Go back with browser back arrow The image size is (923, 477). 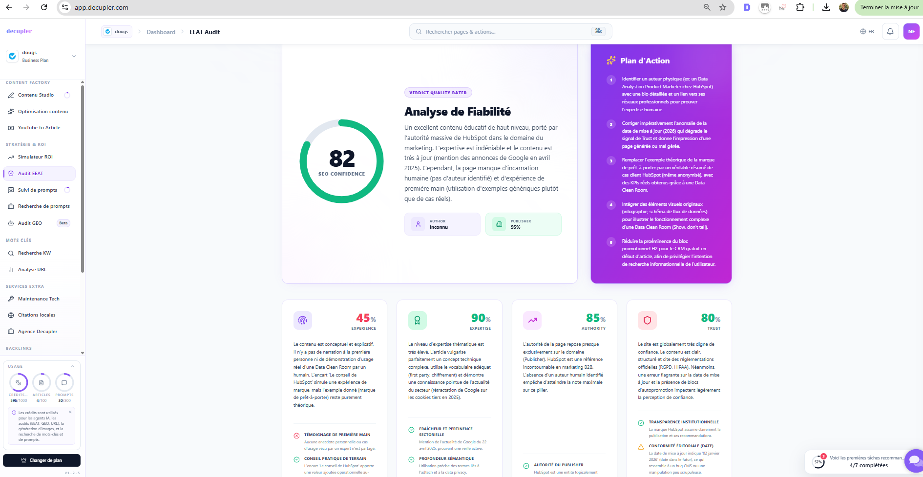click(x=9, y=7)
